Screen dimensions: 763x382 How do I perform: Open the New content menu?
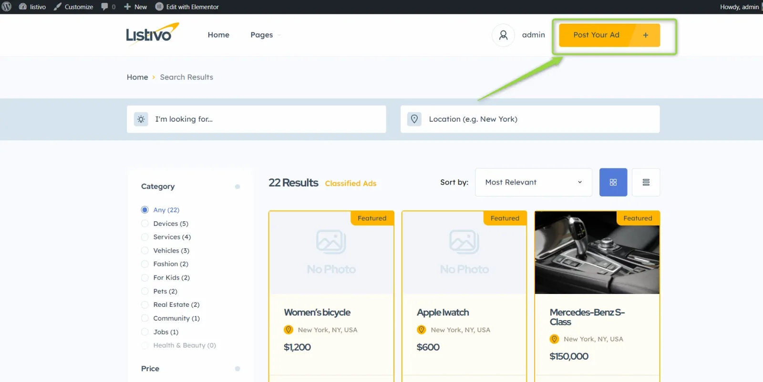135,7
